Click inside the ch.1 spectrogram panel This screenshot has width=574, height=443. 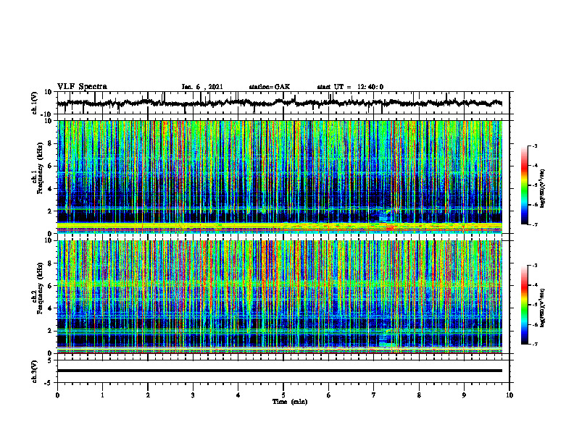point(279,177)
